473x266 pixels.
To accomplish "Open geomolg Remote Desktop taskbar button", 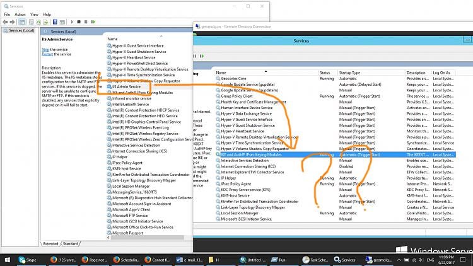I will click(x=378, y=260).
